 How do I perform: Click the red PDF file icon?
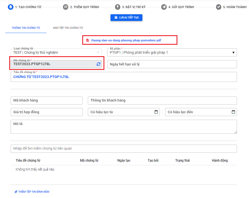88,40
